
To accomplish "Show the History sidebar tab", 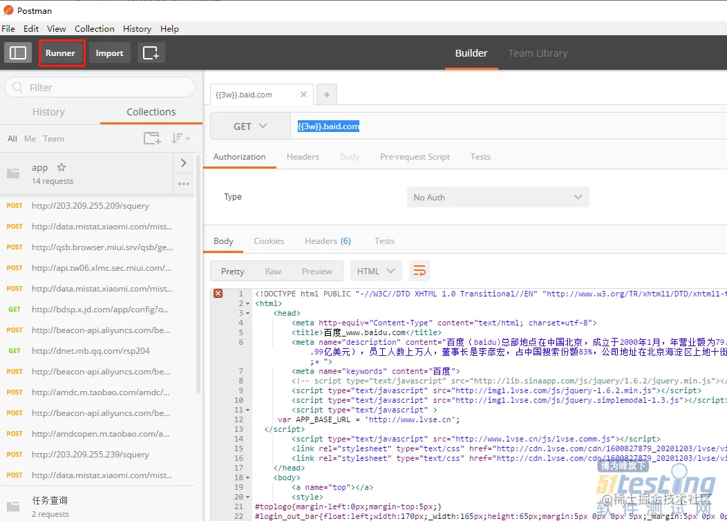I will (x=48, y=112).
